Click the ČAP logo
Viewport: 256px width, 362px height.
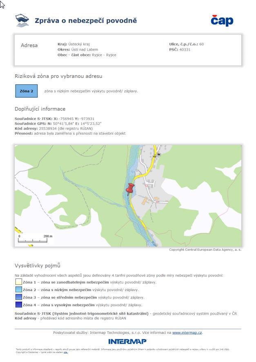[x=222, y=20]
